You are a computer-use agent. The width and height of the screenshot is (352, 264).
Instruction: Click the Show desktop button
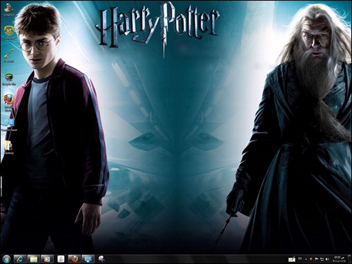349,259
